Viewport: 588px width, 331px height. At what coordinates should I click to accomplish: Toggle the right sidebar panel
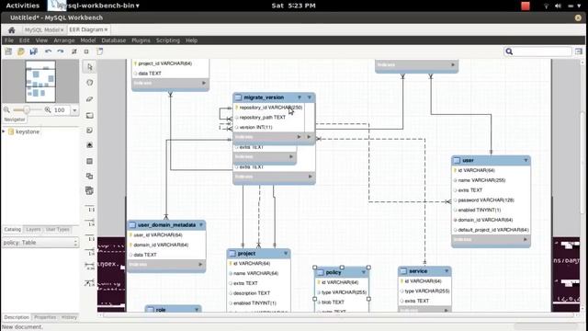tap(579, 51)
